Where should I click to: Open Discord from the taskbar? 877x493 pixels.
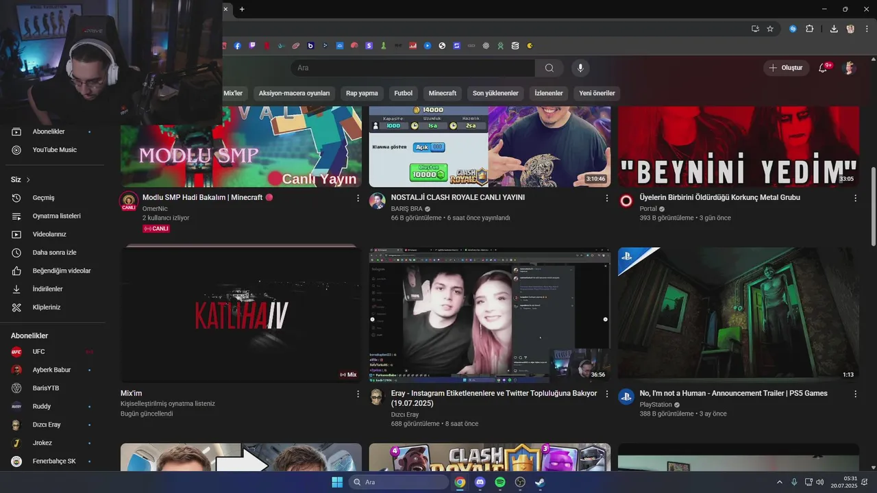480,482
